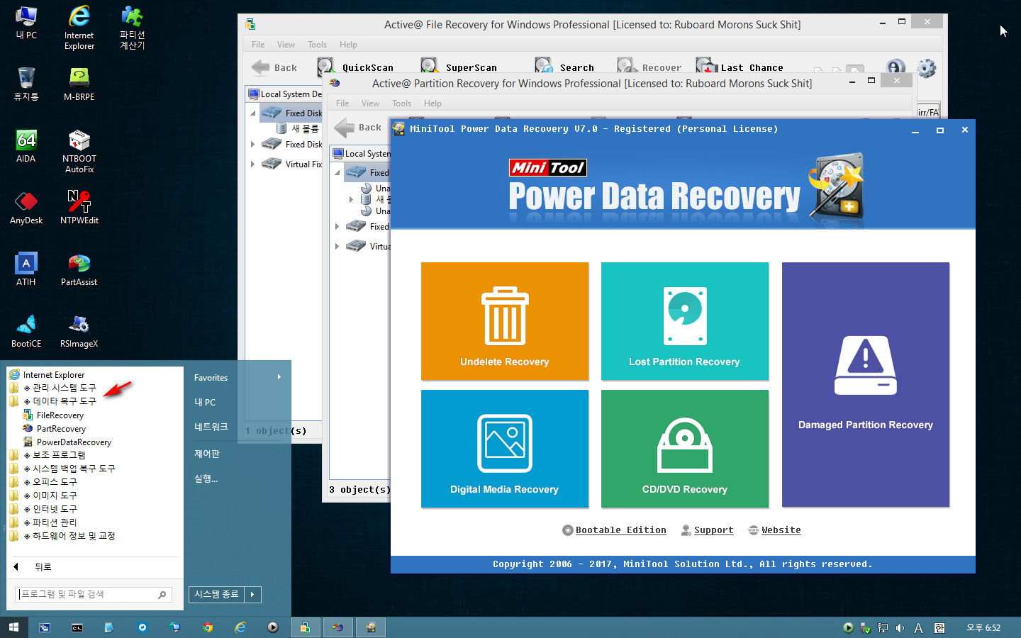This screenshot has height=638, width=1021.
Task: Click volume speaker icon in system tray
Action: tap(900, 627)
